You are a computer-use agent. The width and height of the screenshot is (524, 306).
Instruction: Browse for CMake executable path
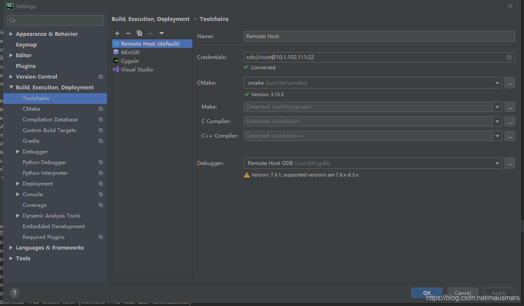(509, 83)
